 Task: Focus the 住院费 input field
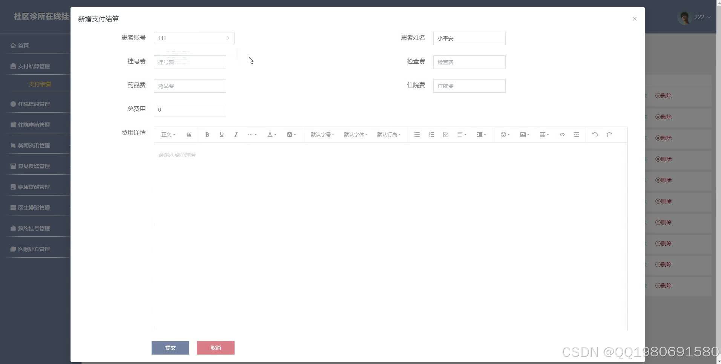coord(469,86)
